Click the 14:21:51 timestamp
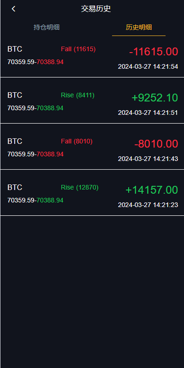The height and width of the screenshot is (368, 184). pyautogui.click(x=148, y=113)
